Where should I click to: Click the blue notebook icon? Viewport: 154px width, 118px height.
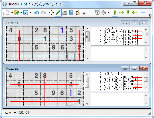(71, 13)
